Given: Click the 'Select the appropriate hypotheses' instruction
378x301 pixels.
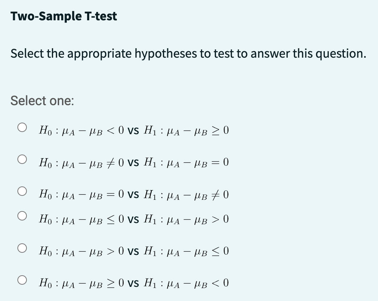Looking at the screenshot, I should [x=188, y=54].
